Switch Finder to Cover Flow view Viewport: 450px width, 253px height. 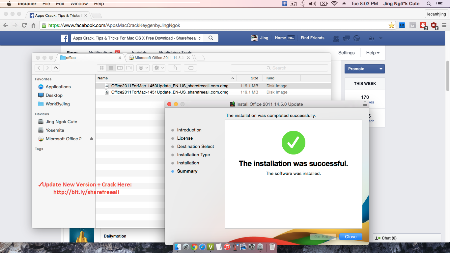pos(129,68)
